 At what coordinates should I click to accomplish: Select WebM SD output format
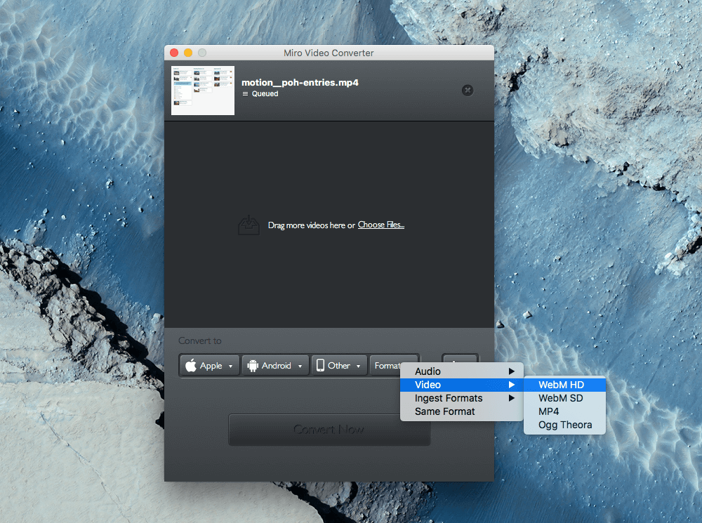(x=562, y=397)
